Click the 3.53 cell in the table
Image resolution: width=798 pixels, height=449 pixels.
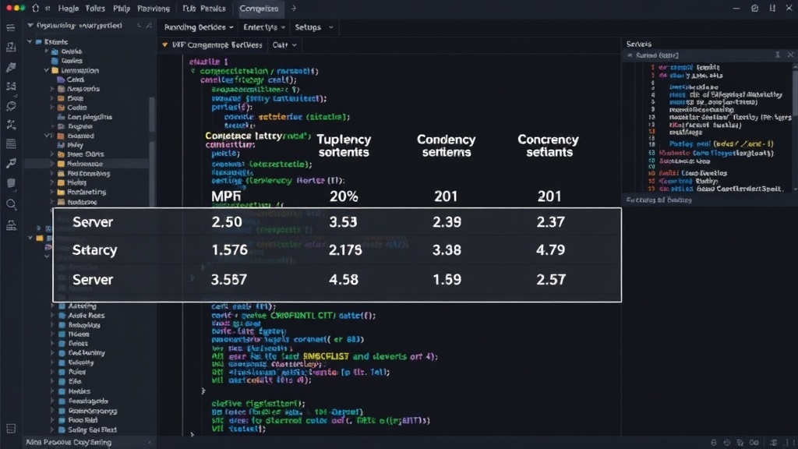tap(343, 222)
